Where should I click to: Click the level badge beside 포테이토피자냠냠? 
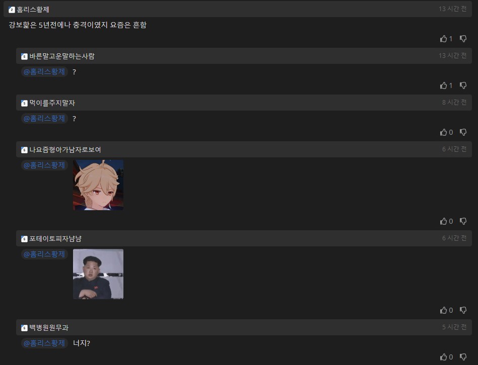(24, 239)
